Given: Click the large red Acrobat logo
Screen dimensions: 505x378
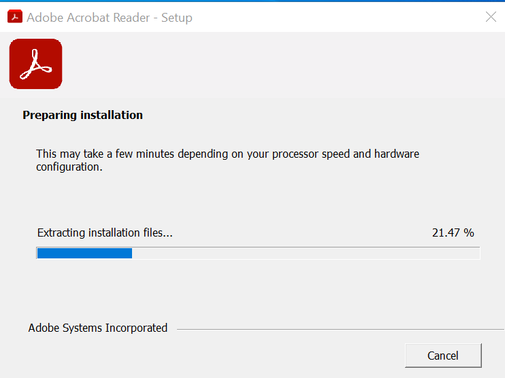Looking at the screenshot, I should 35,65.
